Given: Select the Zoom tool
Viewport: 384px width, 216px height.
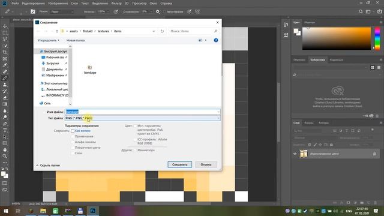Looking at the screenshot, I should (5, 156).
